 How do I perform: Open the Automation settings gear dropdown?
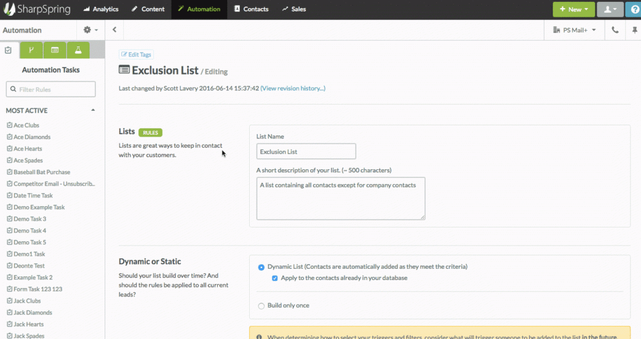(90, 29)
